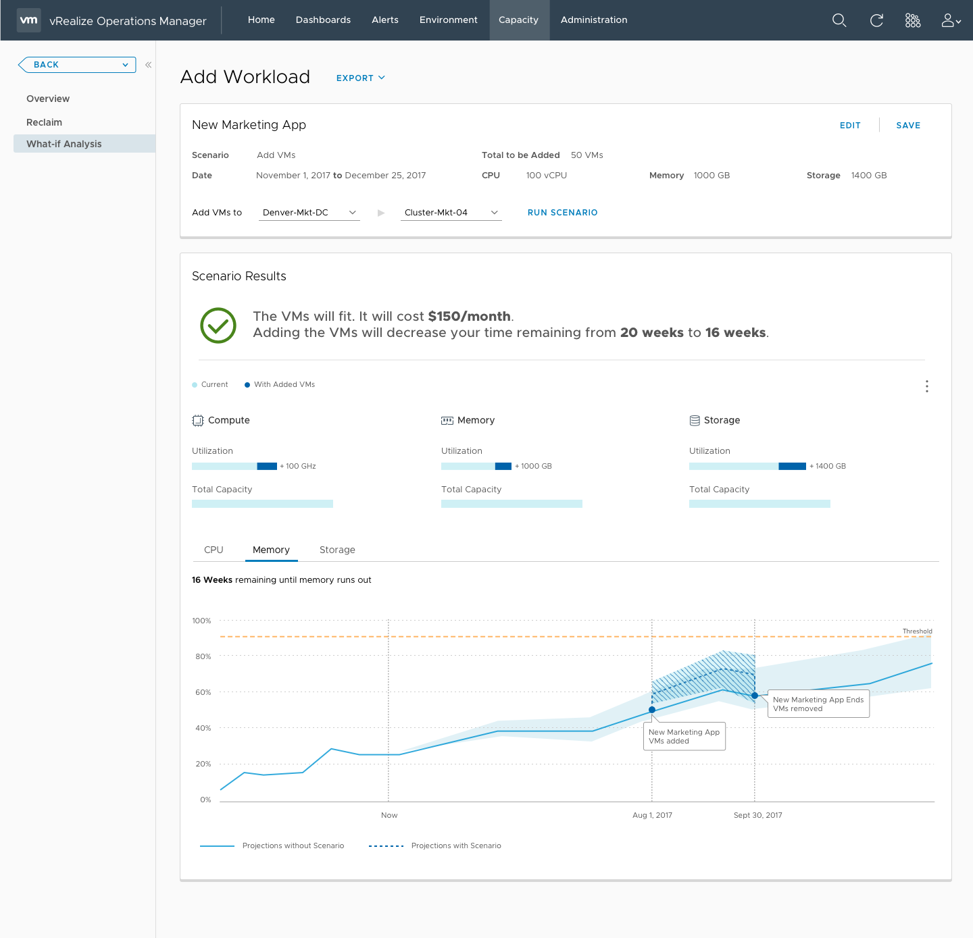Click the Storage disk icon
The width and height of the screenshot is (973, 938).
(x=695, y=421)
